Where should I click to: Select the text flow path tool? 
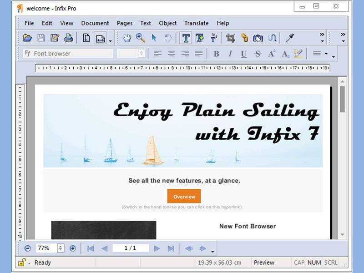[x=272, y=38]
